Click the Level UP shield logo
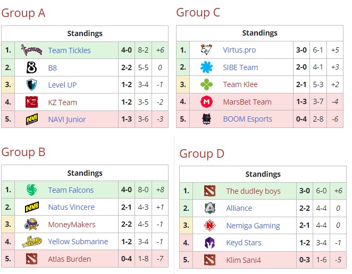This screenshot has height=274, width=352. 31,85
